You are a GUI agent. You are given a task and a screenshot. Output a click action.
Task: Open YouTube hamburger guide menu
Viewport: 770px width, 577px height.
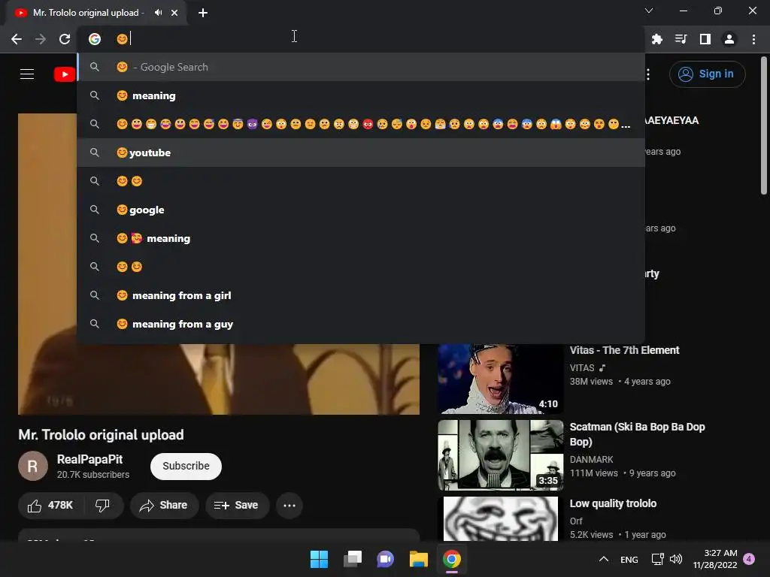click(x=27, y=74)
